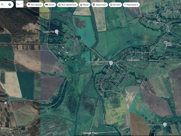The height and width of the screenshot is (136, 181).
Task: Show Транспорт places via its chip
Action: [100, 5]
